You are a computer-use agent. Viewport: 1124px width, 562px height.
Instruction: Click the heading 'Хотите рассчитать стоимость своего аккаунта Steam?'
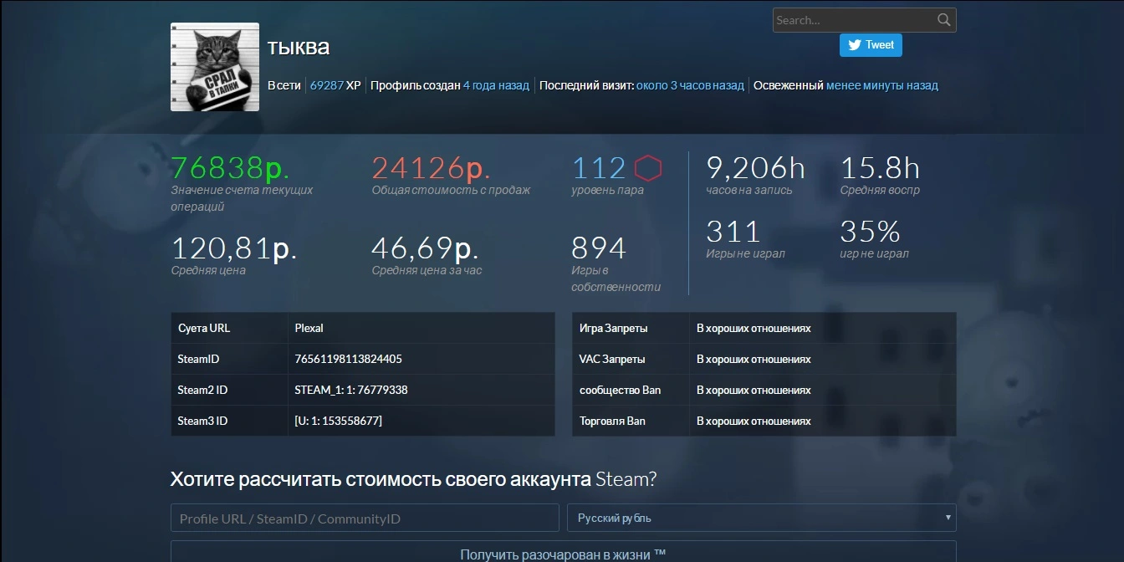(413, 479)
